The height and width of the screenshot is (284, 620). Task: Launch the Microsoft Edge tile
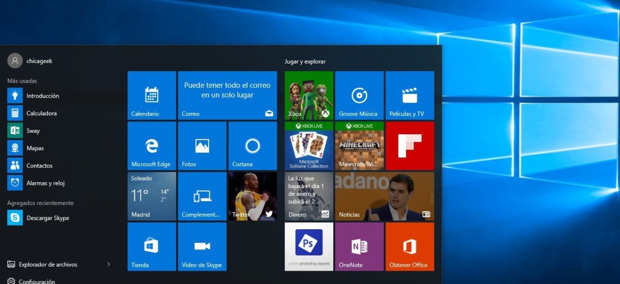coord(152,146)
